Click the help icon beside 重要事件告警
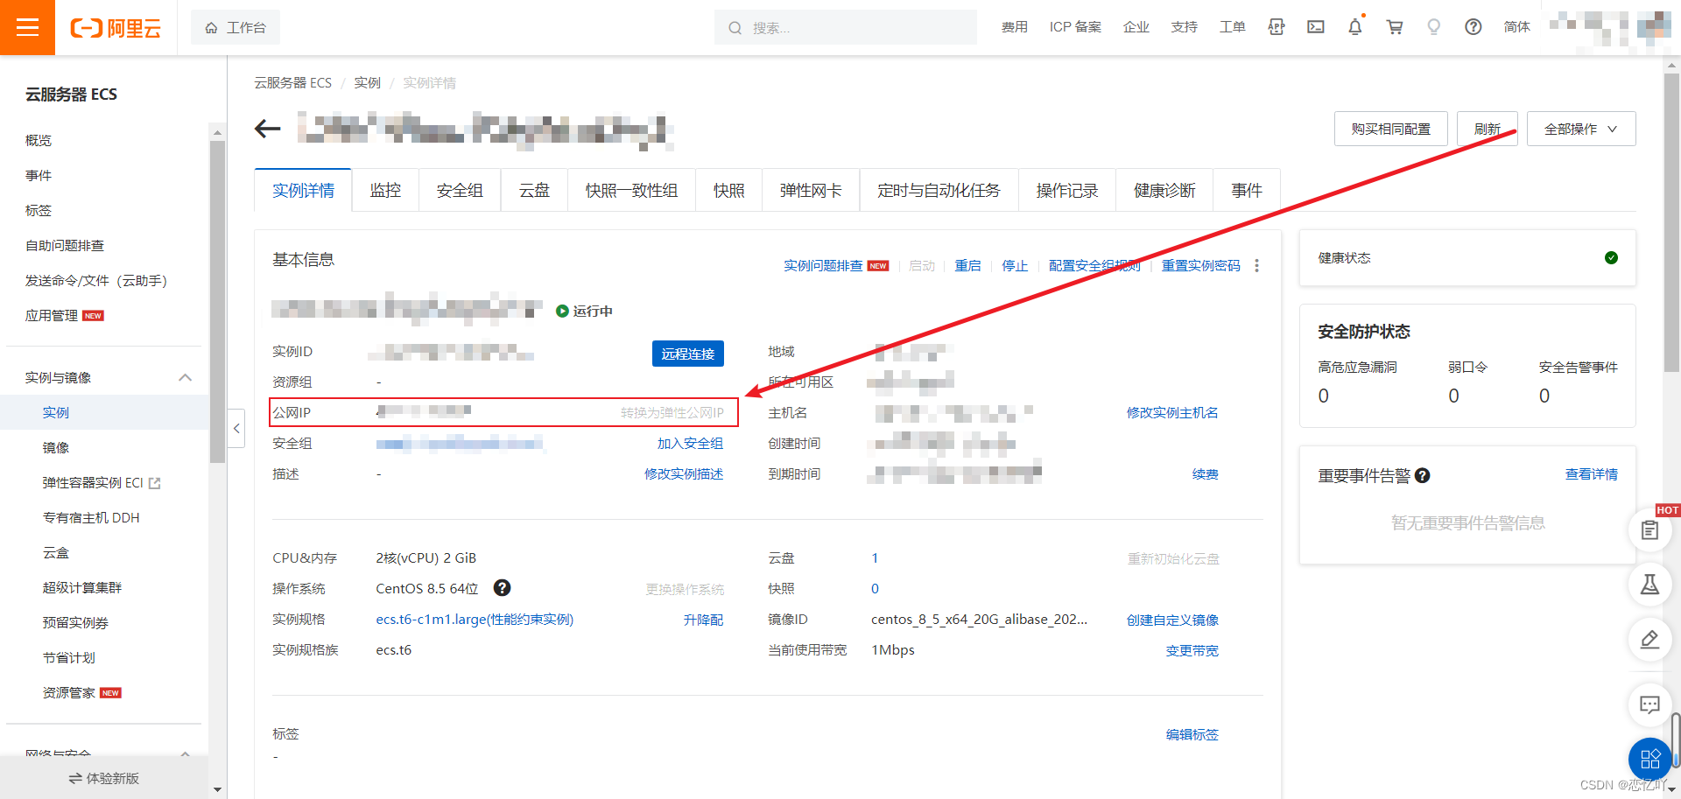Viewport: 1681px width, 799px height. tap(1422, 475)
